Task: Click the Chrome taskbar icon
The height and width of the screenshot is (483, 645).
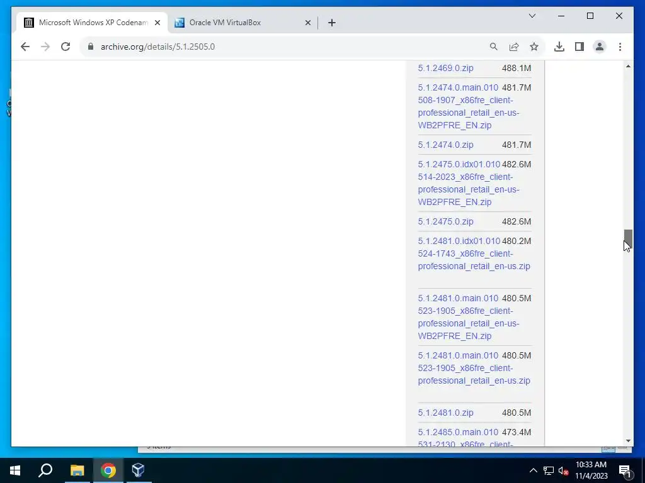Action: [108, 470]
